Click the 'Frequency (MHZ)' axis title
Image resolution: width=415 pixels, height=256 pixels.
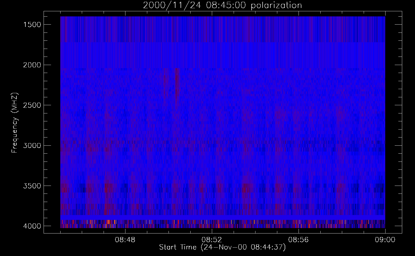click(x=15, y=123)
